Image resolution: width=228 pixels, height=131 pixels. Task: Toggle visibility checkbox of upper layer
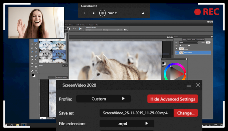coord(176,48)
